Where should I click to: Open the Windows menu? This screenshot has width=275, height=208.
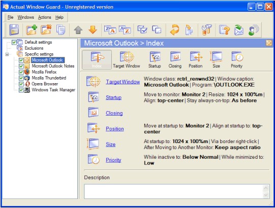tap(25, 17)
